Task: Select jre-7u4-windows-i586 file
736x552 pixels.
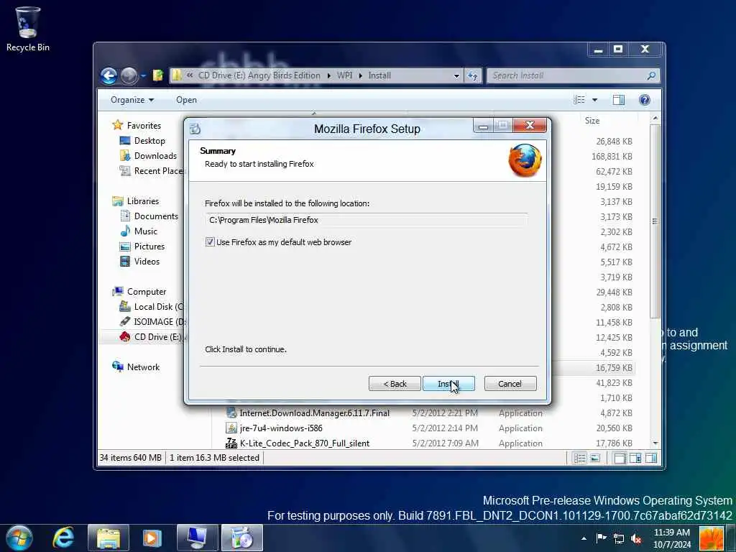Action: (281, 428)
